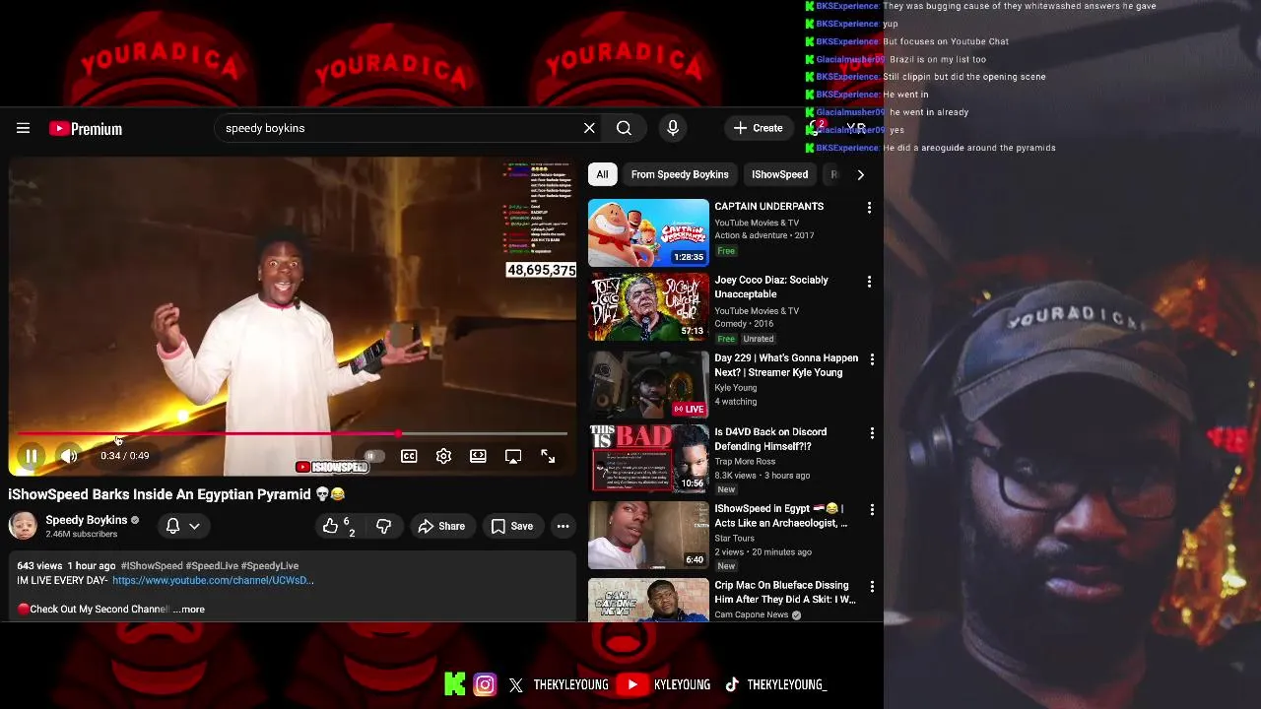Open the menu for IShowSpeed in Egypt video
The height and width of the screenshot is (709, 1261).
pos(872,510)
